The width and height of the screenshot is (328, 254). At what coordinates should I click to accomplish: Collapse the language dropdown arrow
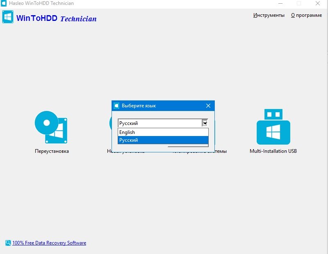click(205, 123)
